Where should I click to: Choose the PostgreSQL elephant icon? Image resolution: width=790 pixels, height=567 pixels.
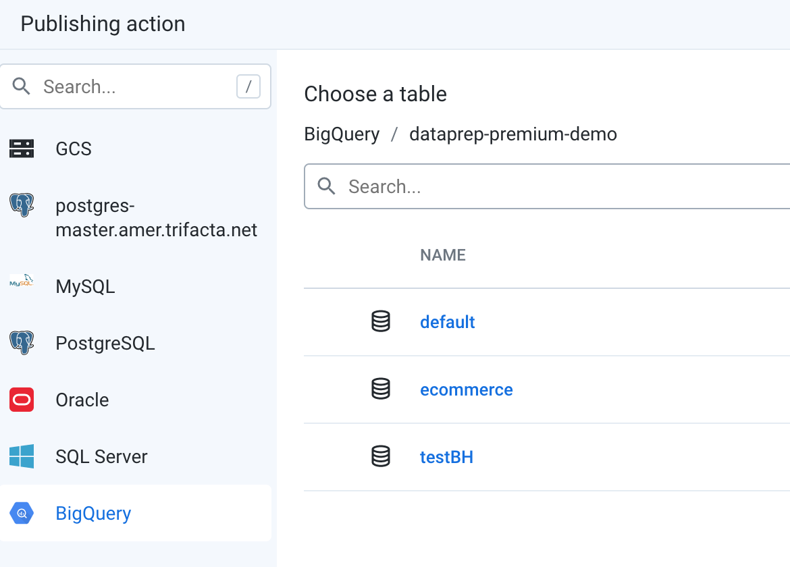pos(22,343)
